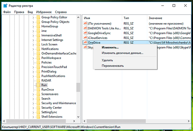Select the iCloudServices value name

[98, 38]
